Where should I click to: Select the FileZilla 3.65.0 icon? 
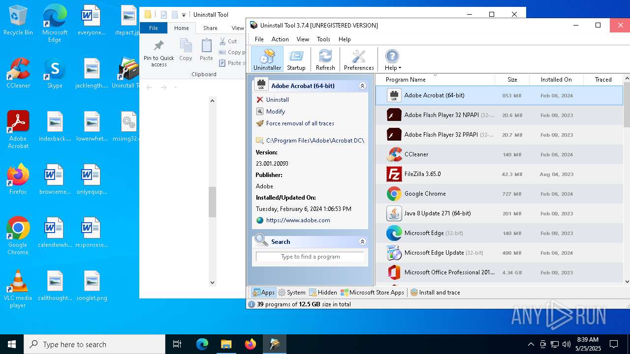[x=394, y=174]
